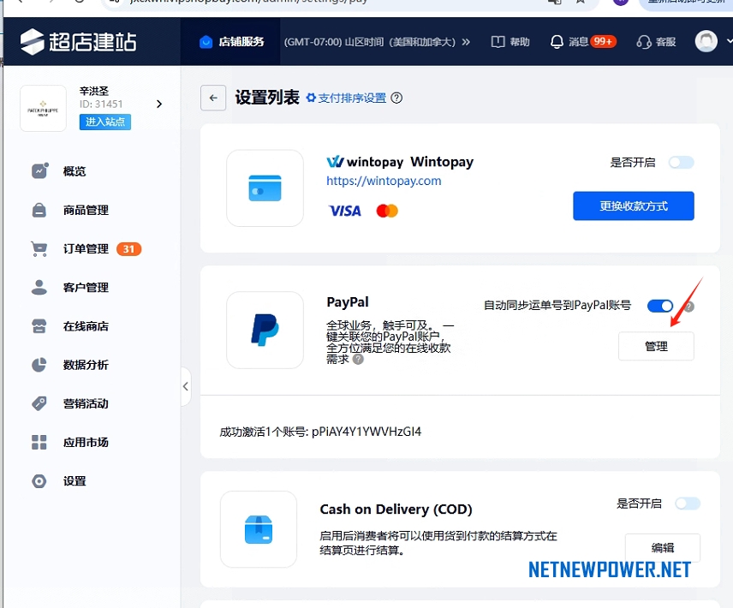733x608 pixels.
Task: Click the 营销活动 tag icon
Action: coord(39,403)
